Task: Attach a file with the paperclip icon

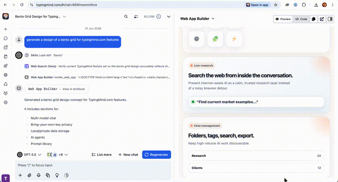Action: click(x=29, y=175)
